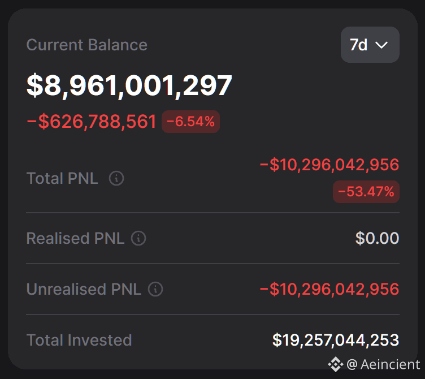Image resolution: width=425 pixels, height=379 pixels.
Task: Click the Total Invested label
Action: (79, 340)
